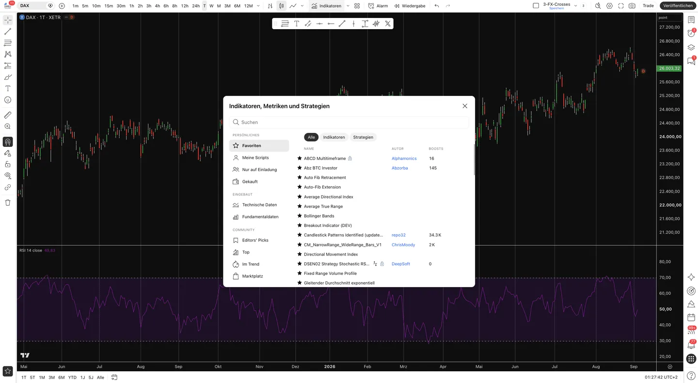Select the trend line drawing tool
The image size is (698, 383).
pyautogui.click(x=8, y=32)
